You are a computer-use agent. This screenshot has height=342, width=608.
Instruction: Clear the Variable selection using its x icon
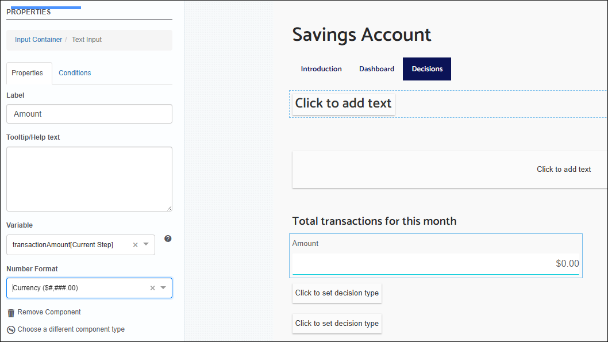point(136,245)
